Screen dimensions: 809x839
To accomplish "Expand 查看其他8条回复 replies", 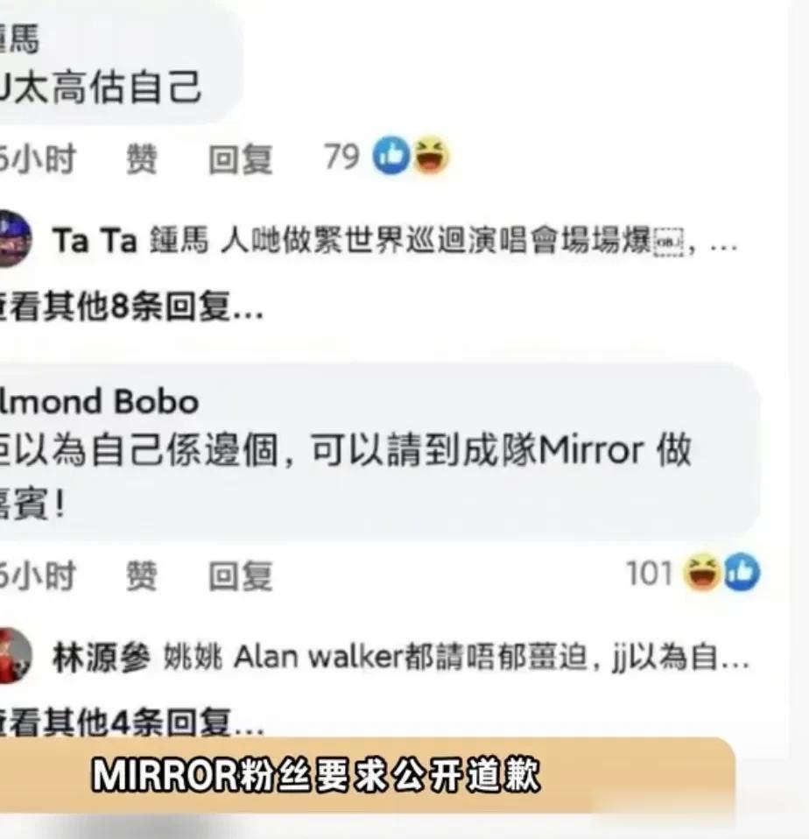I will [x=131, y=307].
